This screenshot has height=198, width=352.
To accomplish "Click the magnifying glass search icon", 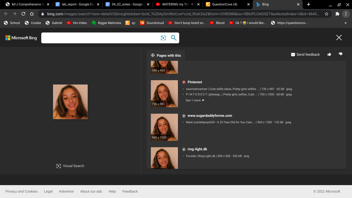I will (x=174, y=38).
